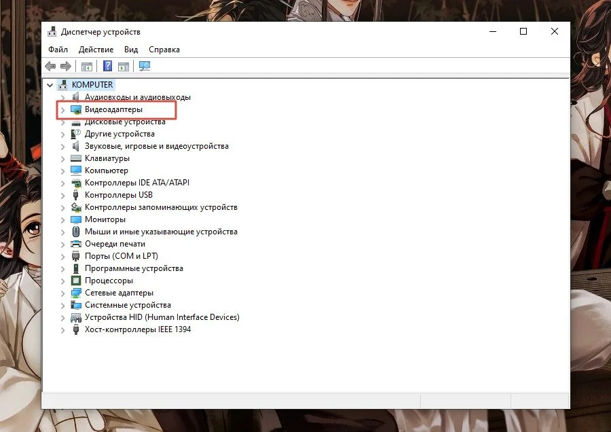The height and width of the screenshot is (432, 611).
Task: Close the Диспетчер устройств window
Action: tap(555, 31)
